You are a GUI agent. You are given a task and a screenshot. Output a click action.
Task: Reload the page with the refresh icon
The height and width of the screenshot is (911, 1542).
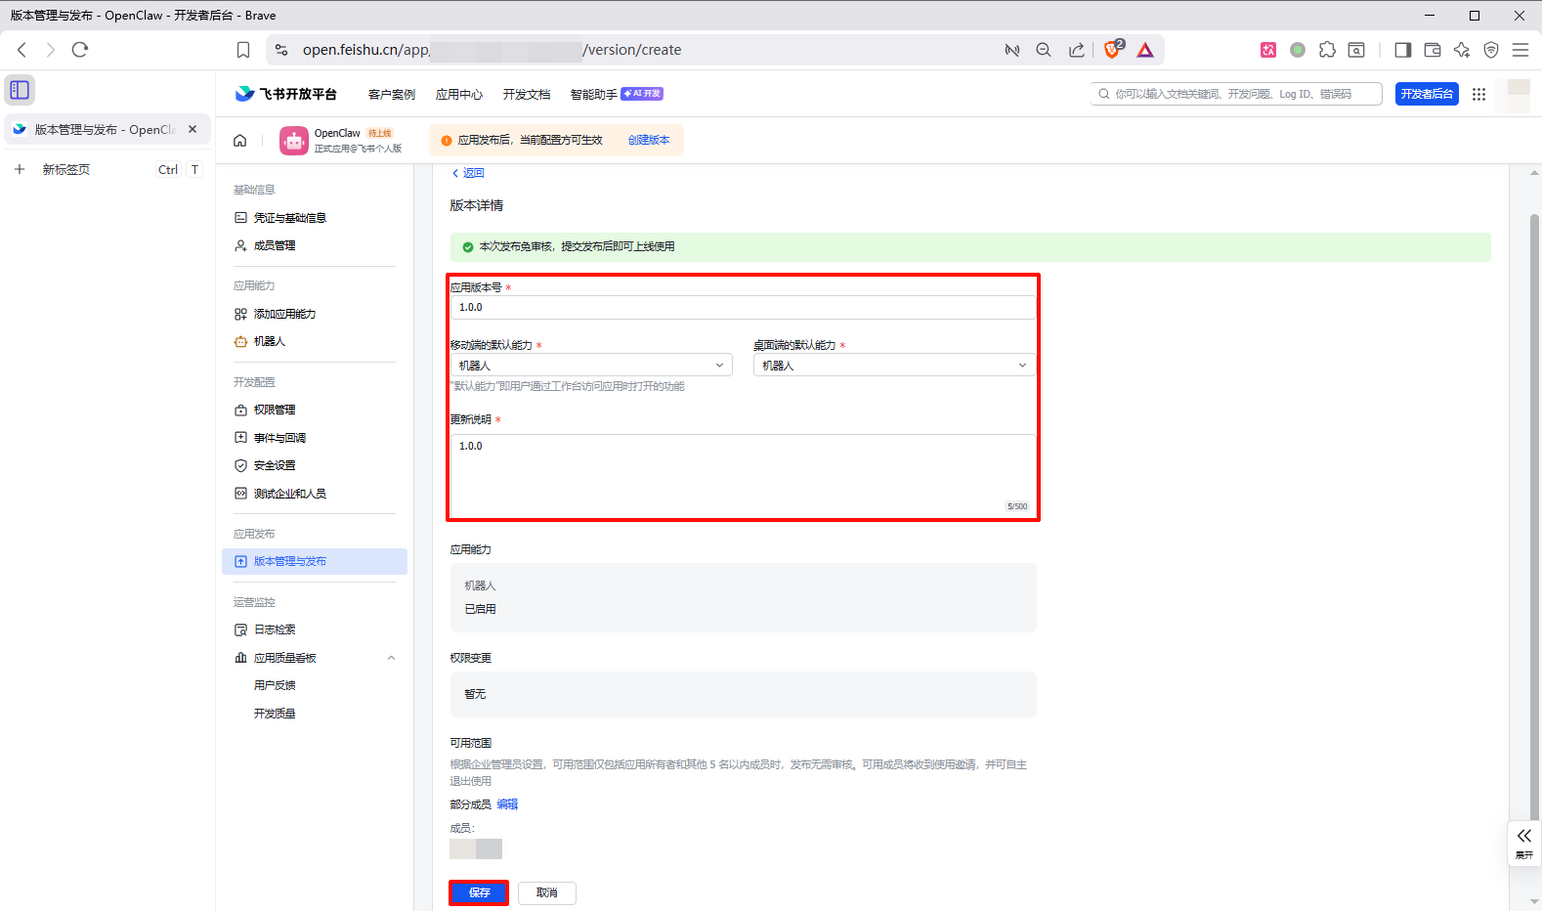point(80,50)
